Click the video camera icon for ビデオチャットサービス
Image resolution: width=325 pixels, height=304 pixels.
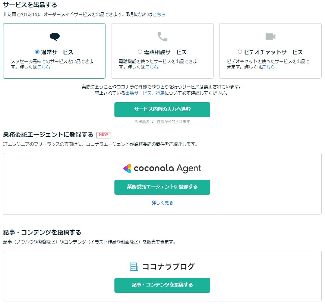pyautogui.click(x=271, y=37)
